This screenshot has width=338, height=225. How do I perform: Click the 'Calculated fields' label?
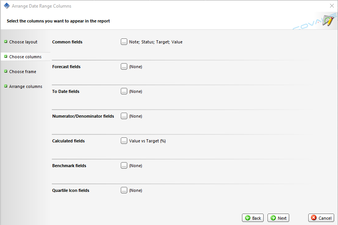(68, 141)
